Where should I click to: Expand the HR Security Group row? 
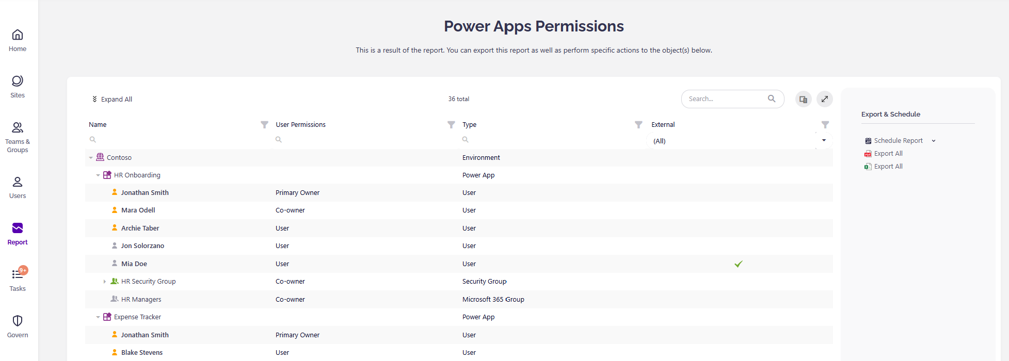coord(105,282)
